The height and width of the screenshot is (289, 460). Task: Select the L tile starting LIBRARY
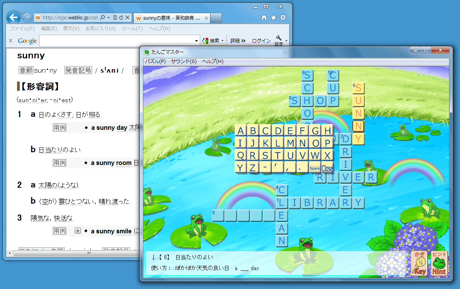[x=281, y=202]
